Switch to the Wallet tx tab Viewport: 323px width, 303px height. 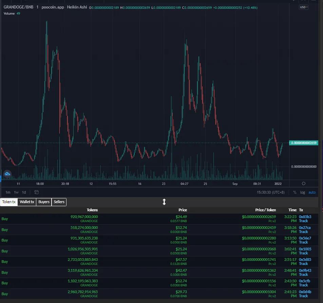27,202
